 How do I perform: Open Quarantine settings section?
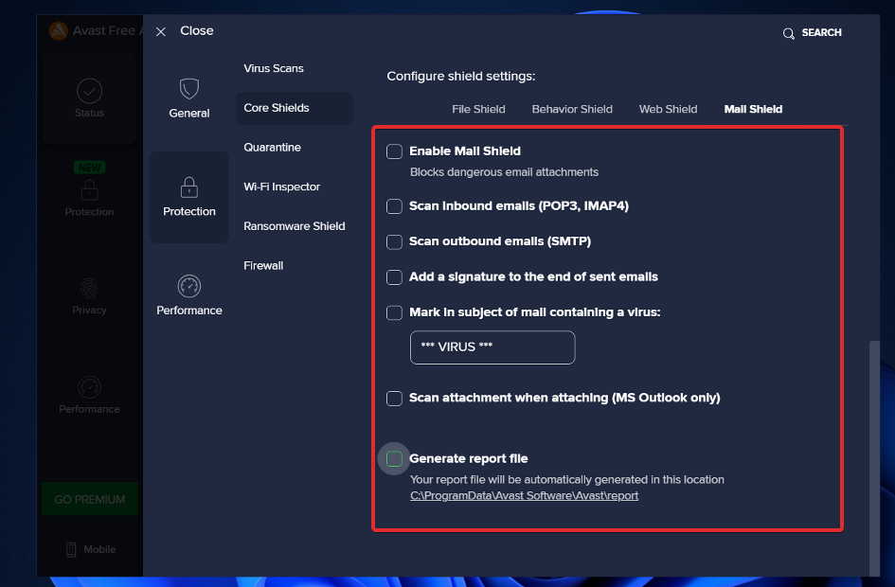272,147
